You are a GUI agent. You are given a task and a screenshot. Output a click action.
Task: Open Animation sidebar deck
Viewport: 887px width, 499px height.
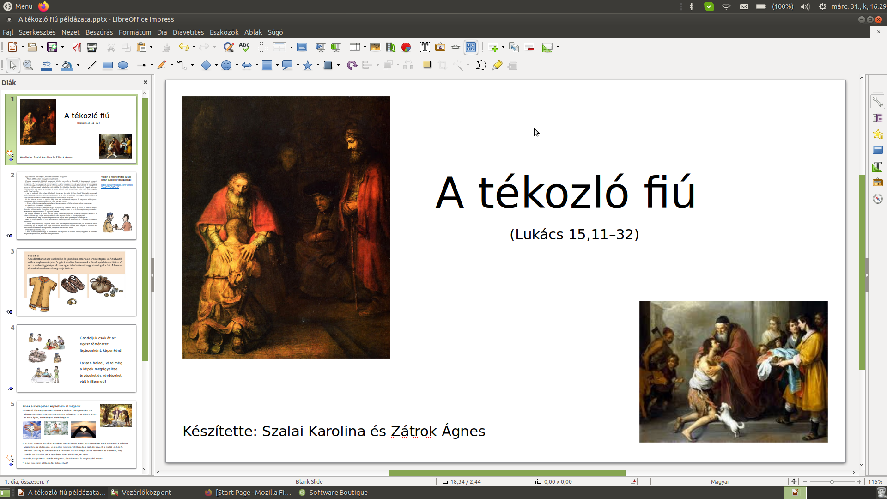[878, 134]
